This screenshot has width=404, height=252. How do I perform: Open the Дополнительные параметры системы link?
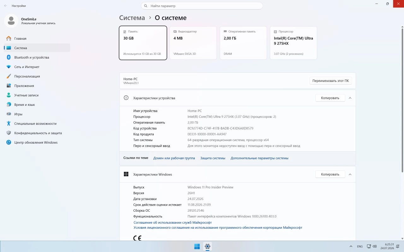[259, 158]
